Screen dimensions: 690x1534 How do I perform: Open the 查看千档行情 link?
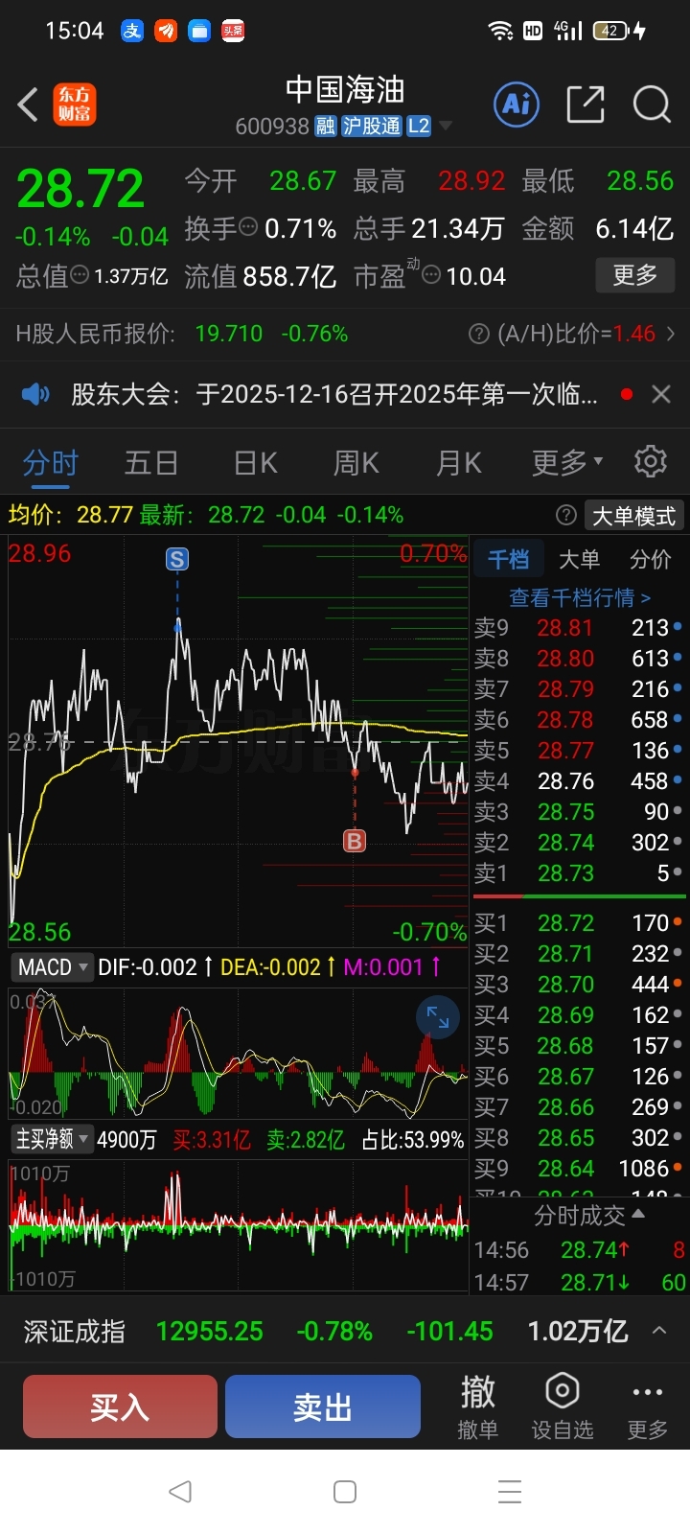(x=579, y=597)
